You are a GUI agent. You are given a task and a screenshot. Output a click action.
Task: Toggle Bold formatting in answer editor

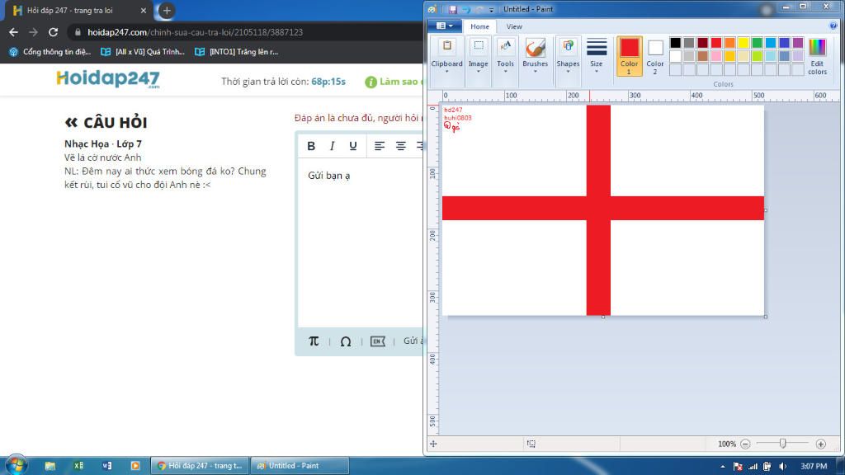(x=311, y=146)
